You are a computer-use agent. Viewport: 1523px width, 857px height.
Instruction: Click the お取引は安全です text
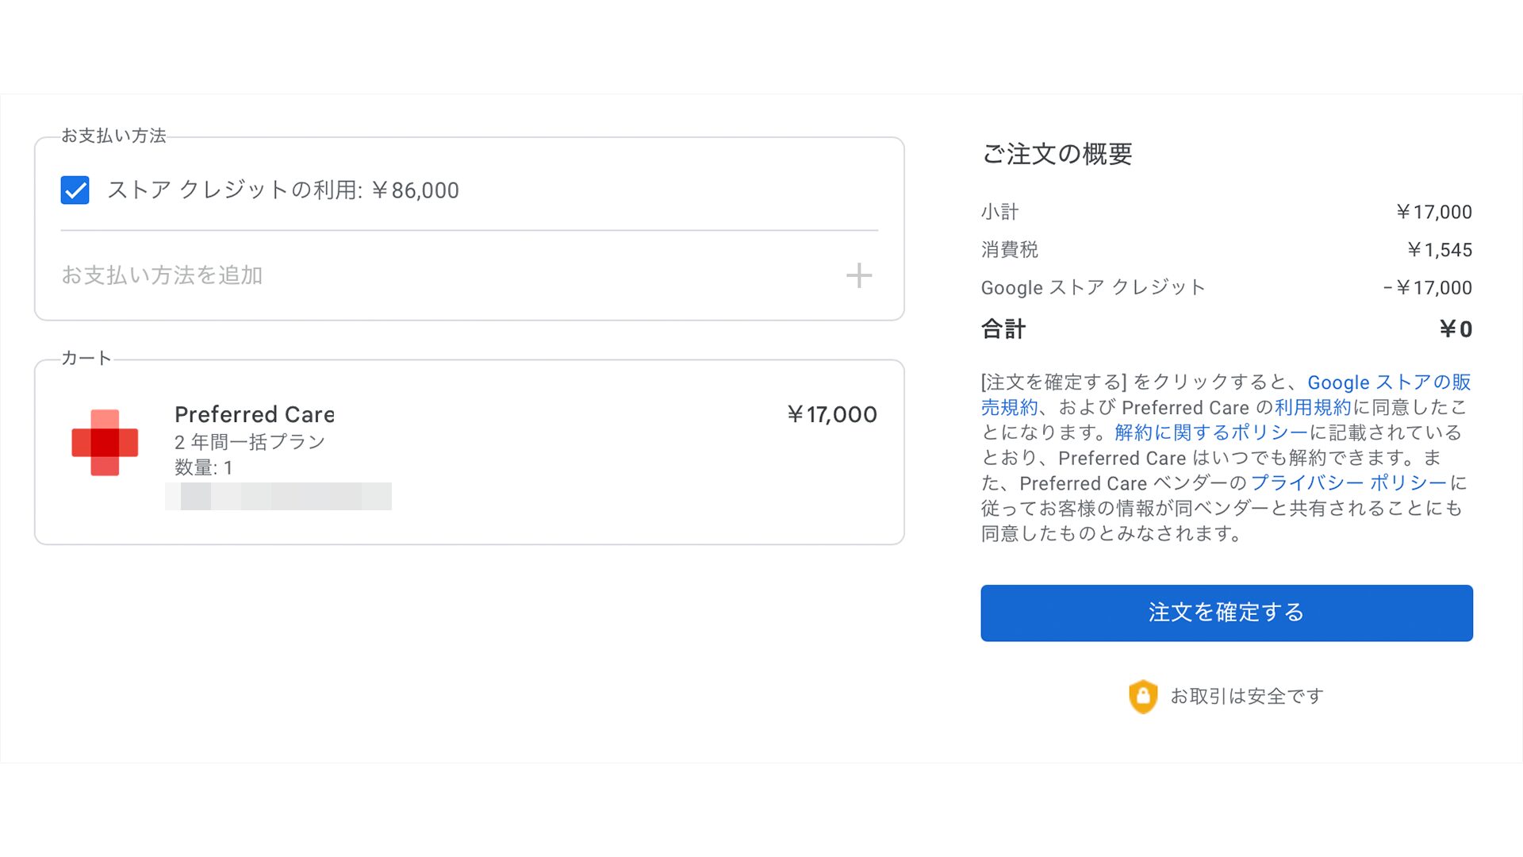[x=1247, y=697]
